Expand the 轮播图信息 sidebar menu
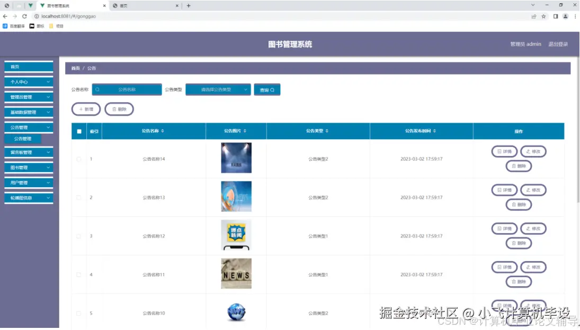Image resolution: width=580 pixels, height=330 pixels. tap(29, 198)
